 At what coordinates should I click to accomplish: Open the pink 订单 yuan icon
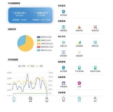79,83
